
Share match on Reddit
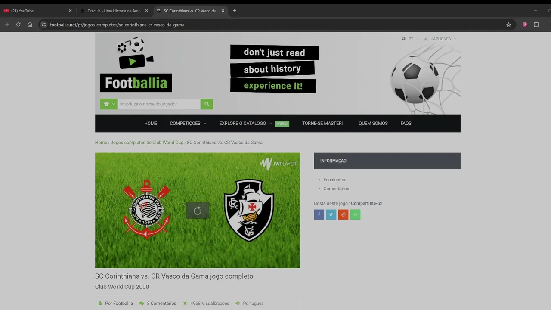coord(343,214)
